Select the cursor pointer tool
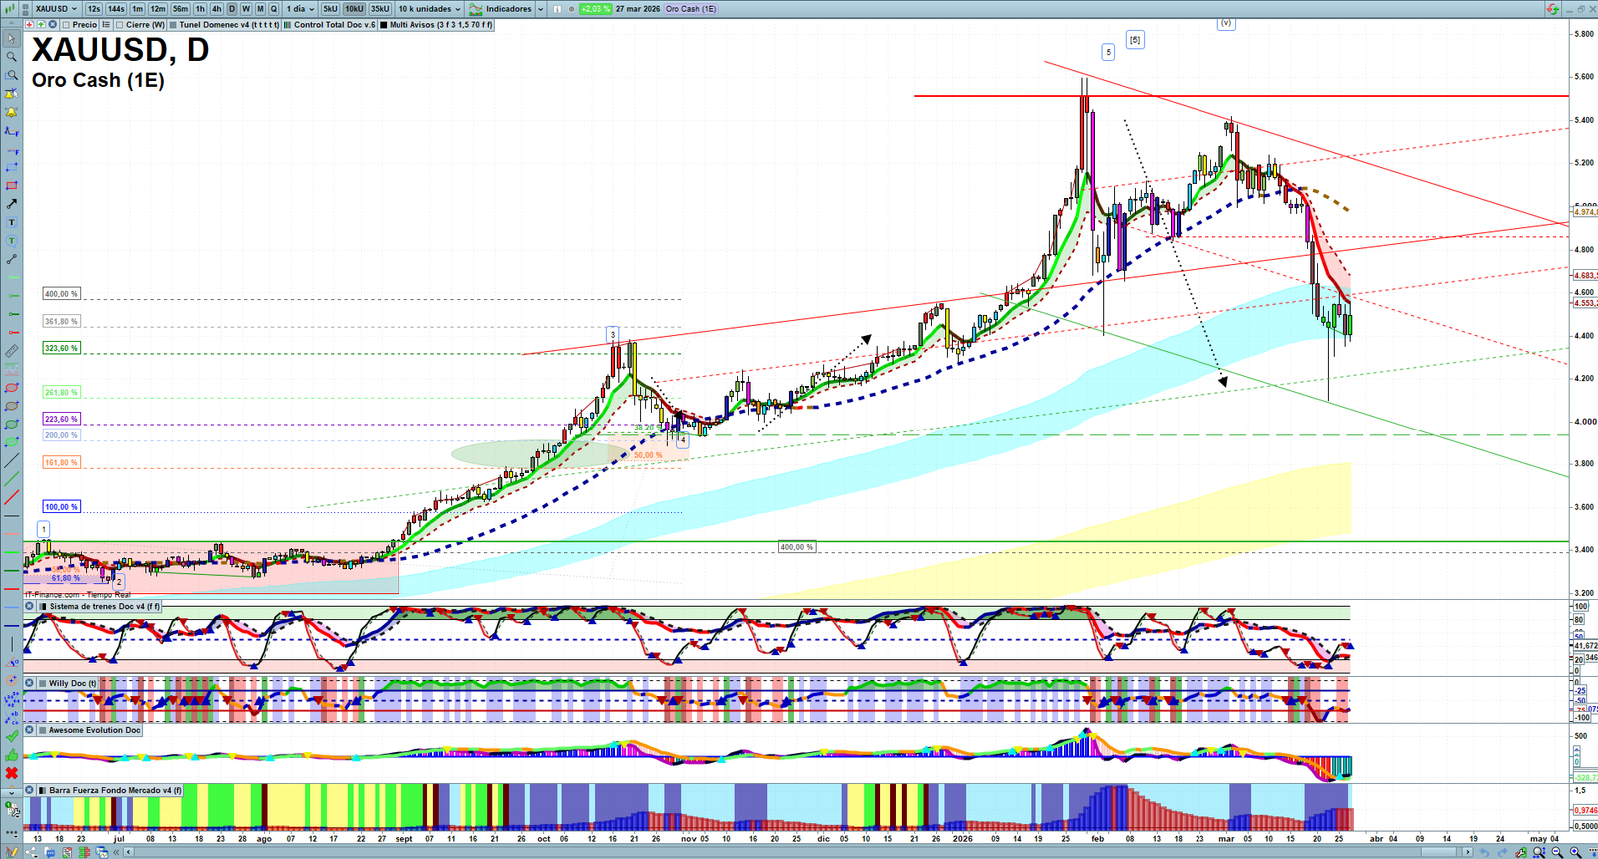Viewport: 1598px width, 859px height. pyautogui.click(x=11, y=39)
